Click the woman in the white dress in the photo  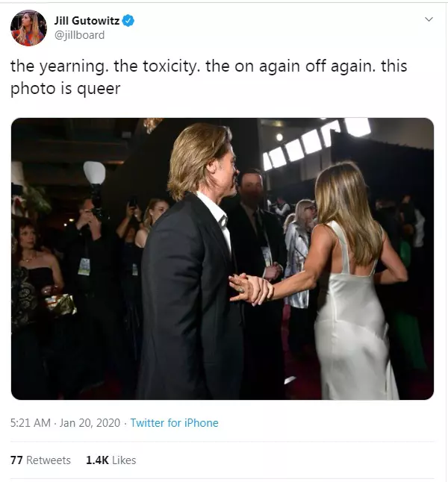tap(351, 298)
